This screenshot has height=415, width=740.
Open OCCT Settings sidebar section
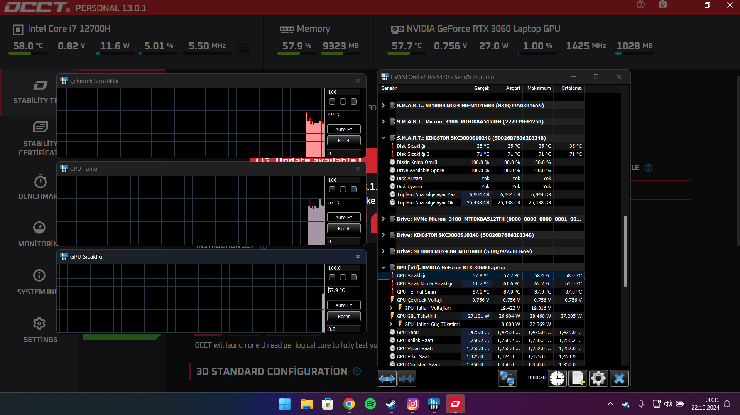tap(40, 330)
